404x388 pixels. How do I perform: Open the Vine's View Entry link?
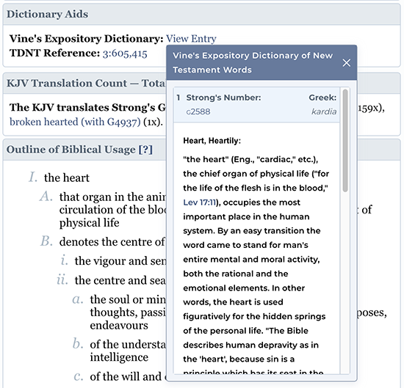tap(191, 39)
